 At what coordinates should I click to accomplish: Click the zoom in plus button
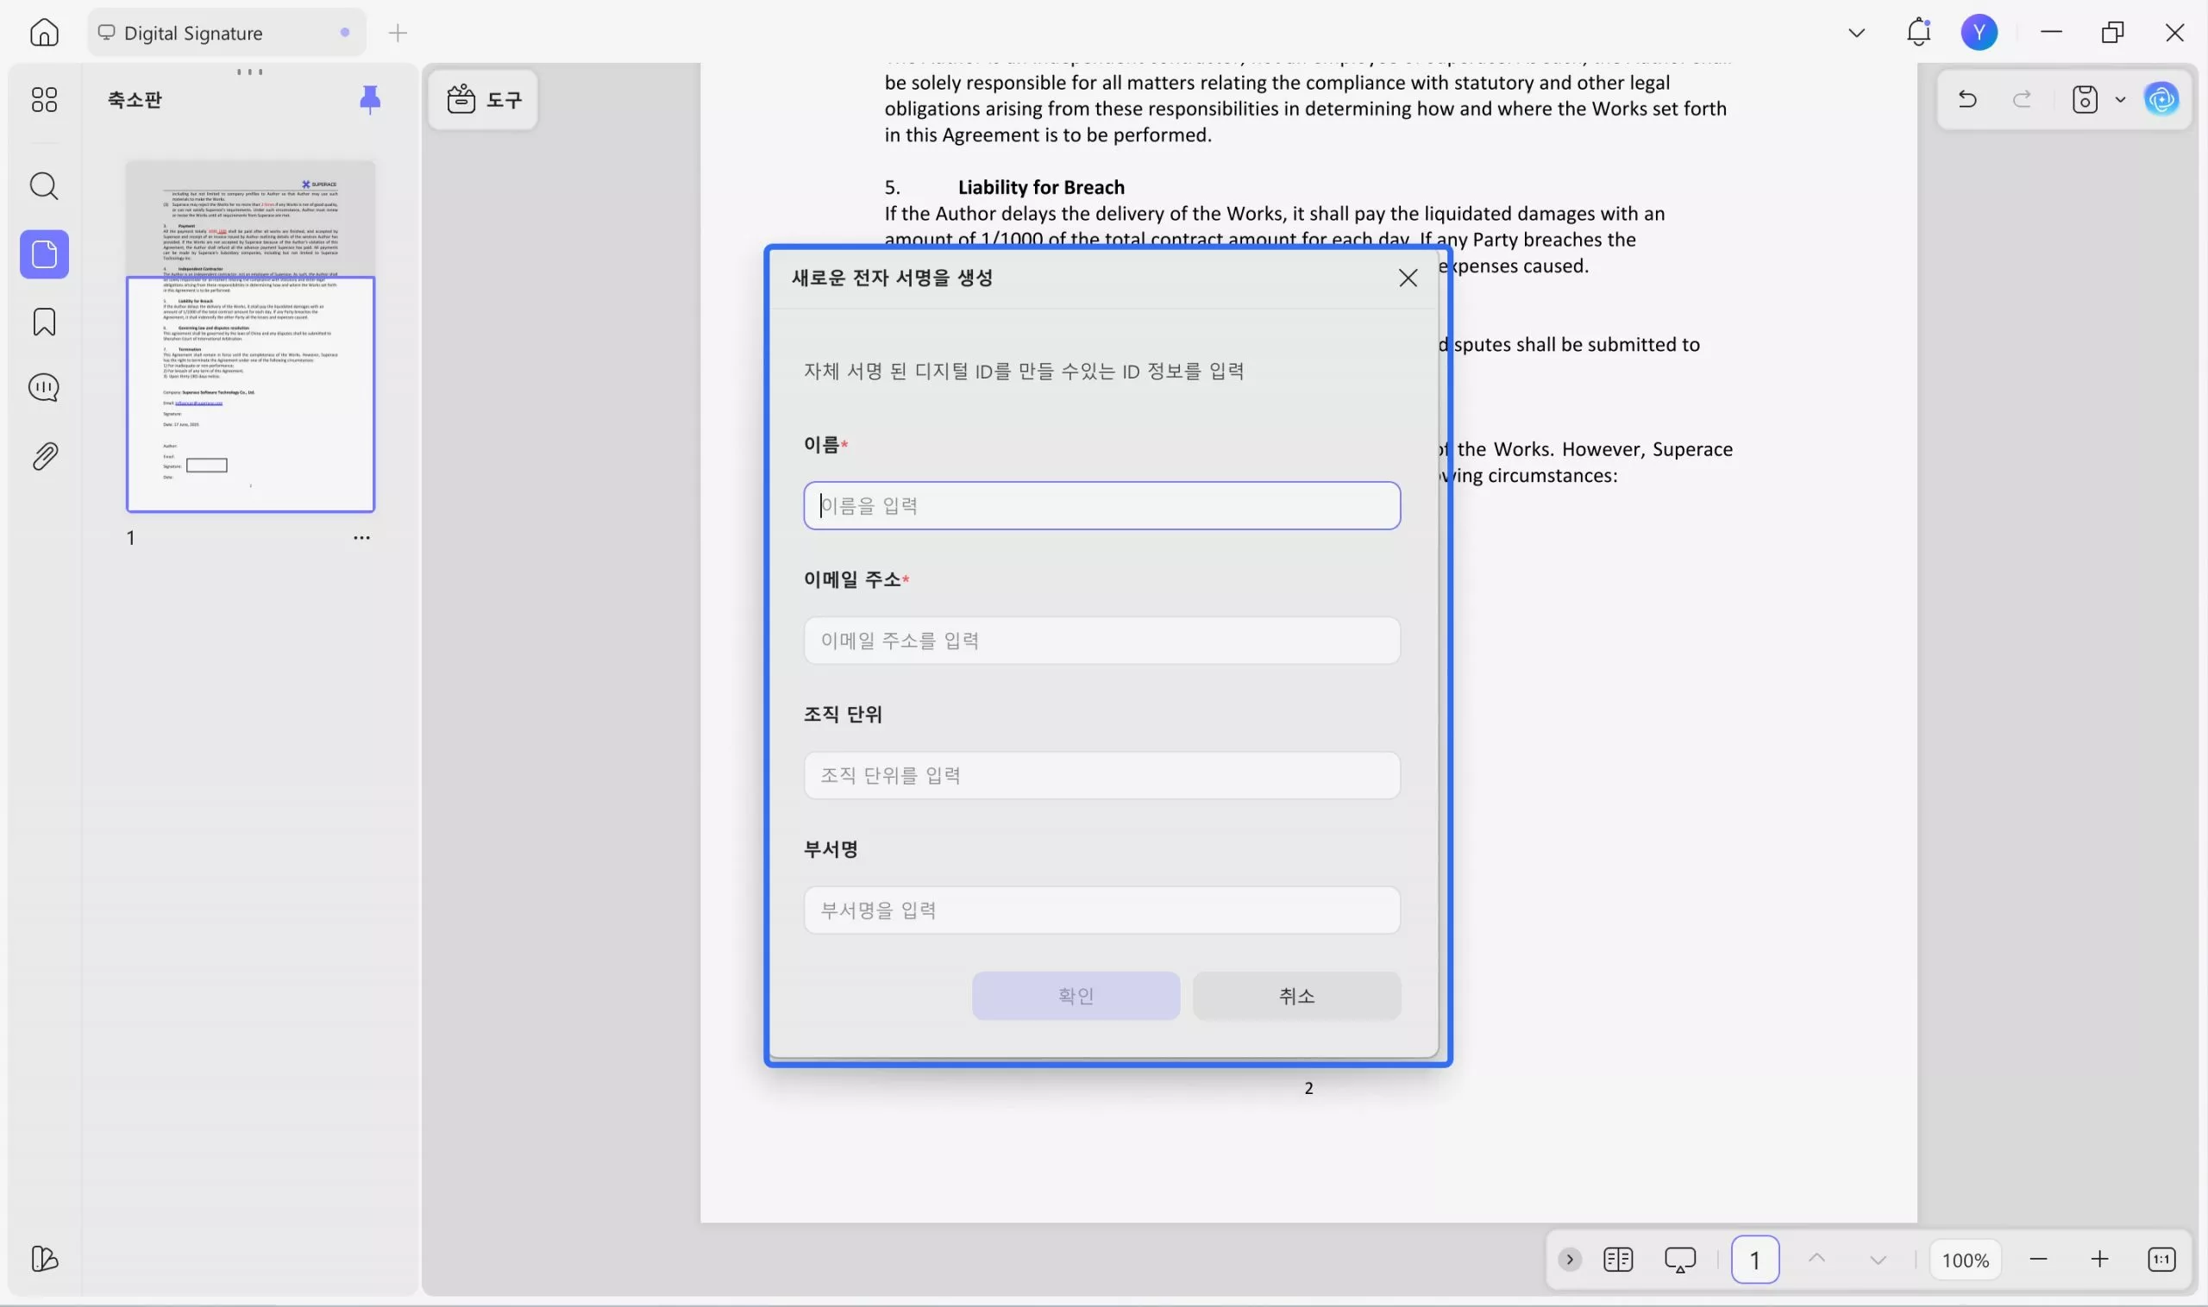[2099, 1260]
